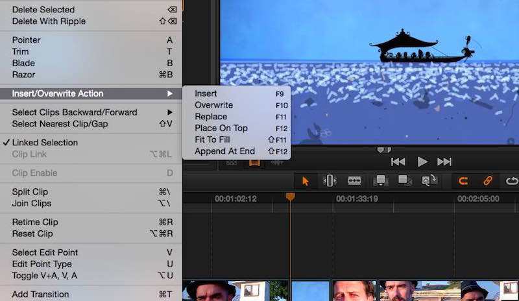Choose Select Nearest Clip/Gap
The image size is (519, 301).
pyautogui.click(x=91, y=124)
